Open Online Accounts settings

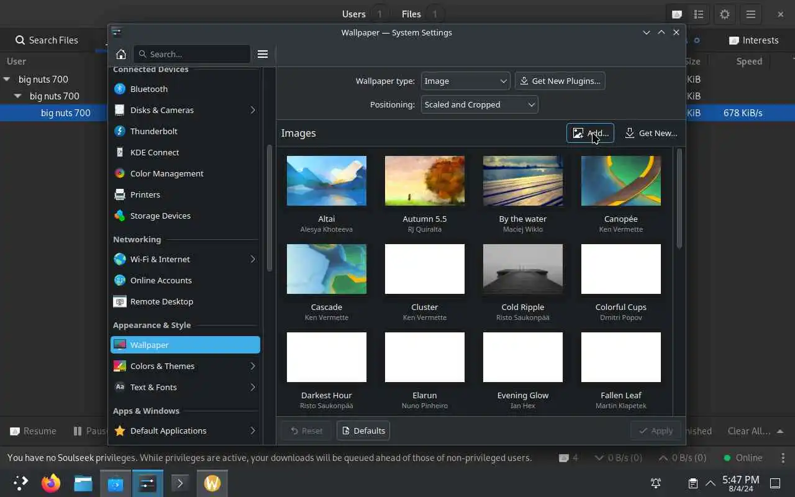point(185,280)
